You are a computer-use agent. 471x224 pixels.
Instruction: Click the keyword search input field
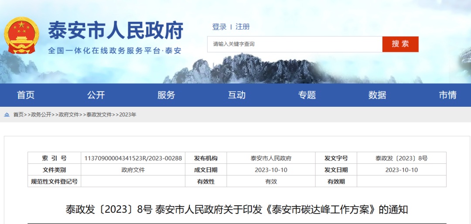(294, 44)
